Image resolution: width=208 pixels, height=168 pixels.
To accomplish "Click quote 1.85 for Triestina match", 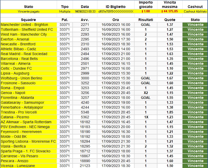I will pyautogui.click(x=170, y=112).
